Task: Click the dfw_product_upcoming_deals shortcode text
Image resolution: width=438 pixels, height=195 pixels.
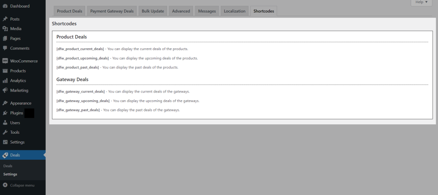Action: pos(83,58)
